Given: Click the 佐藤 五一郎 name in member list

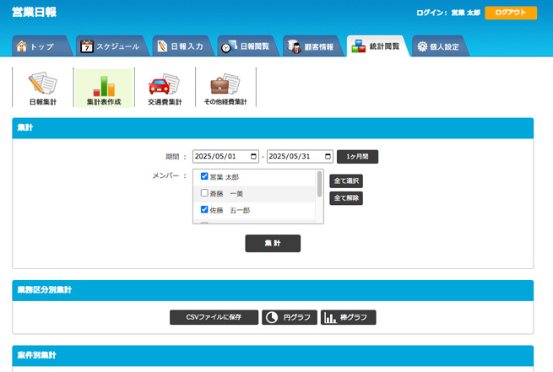Looking at the screenshot, I should pos(230,210).
